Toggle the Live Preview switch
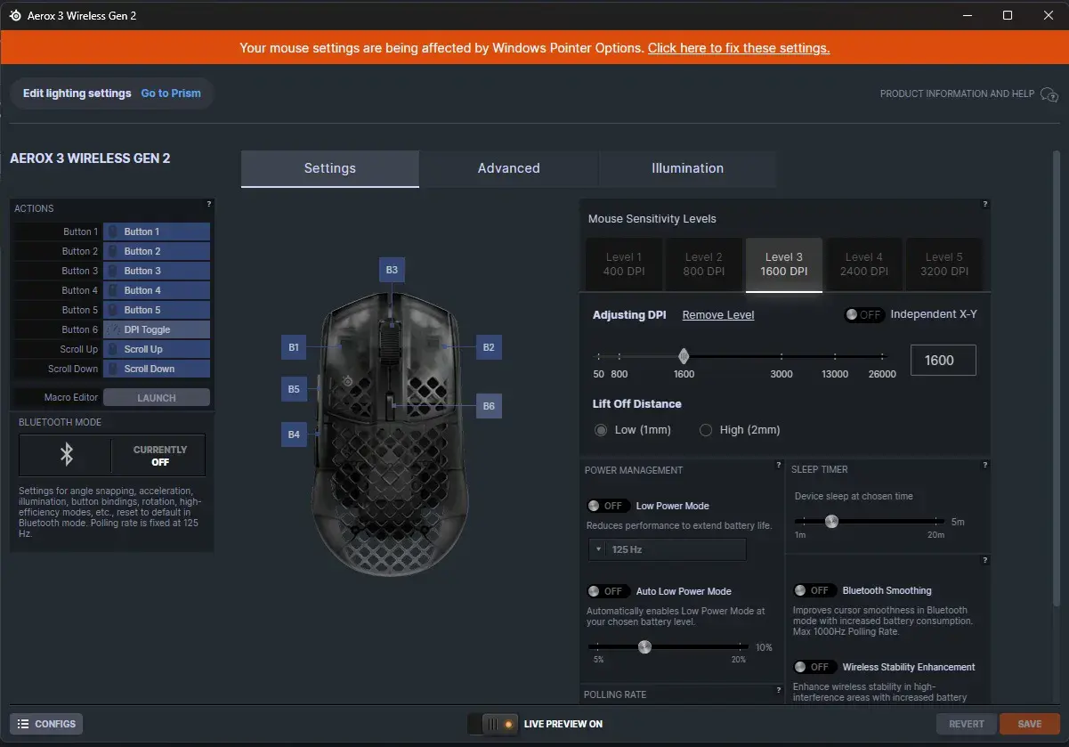The height and width of the screenshot is (747, 1069). (493, 724)
